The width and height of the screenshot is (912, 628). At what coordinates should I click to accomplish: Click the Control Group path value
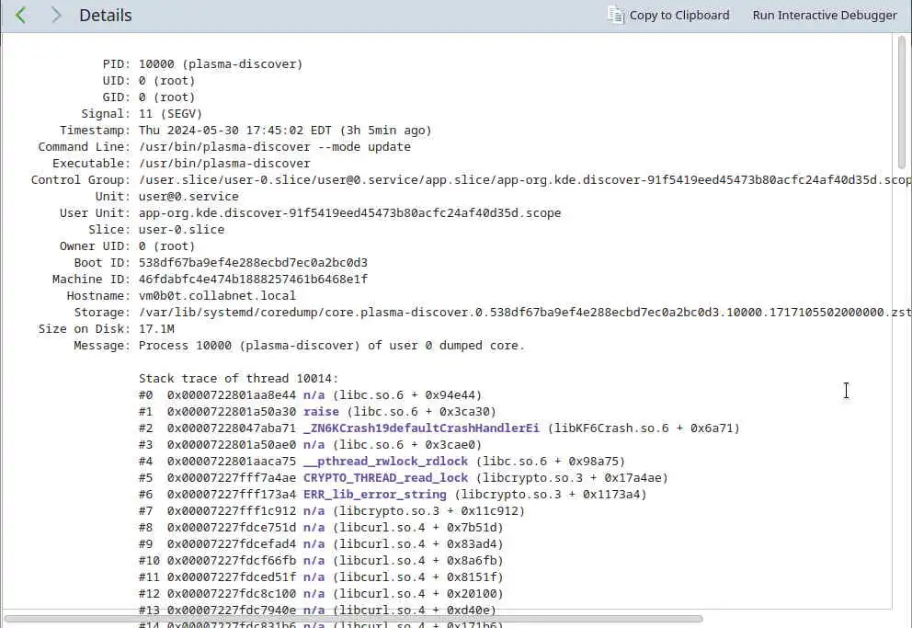click(x=525, y=179)
